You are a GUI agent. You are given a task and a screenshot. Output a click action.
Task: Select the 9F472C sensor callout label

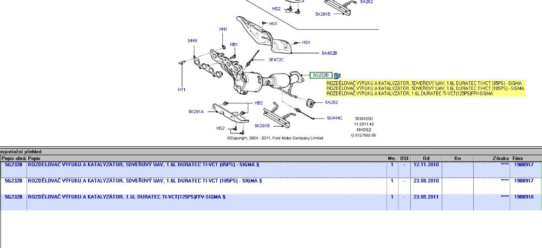pos(276,60)
